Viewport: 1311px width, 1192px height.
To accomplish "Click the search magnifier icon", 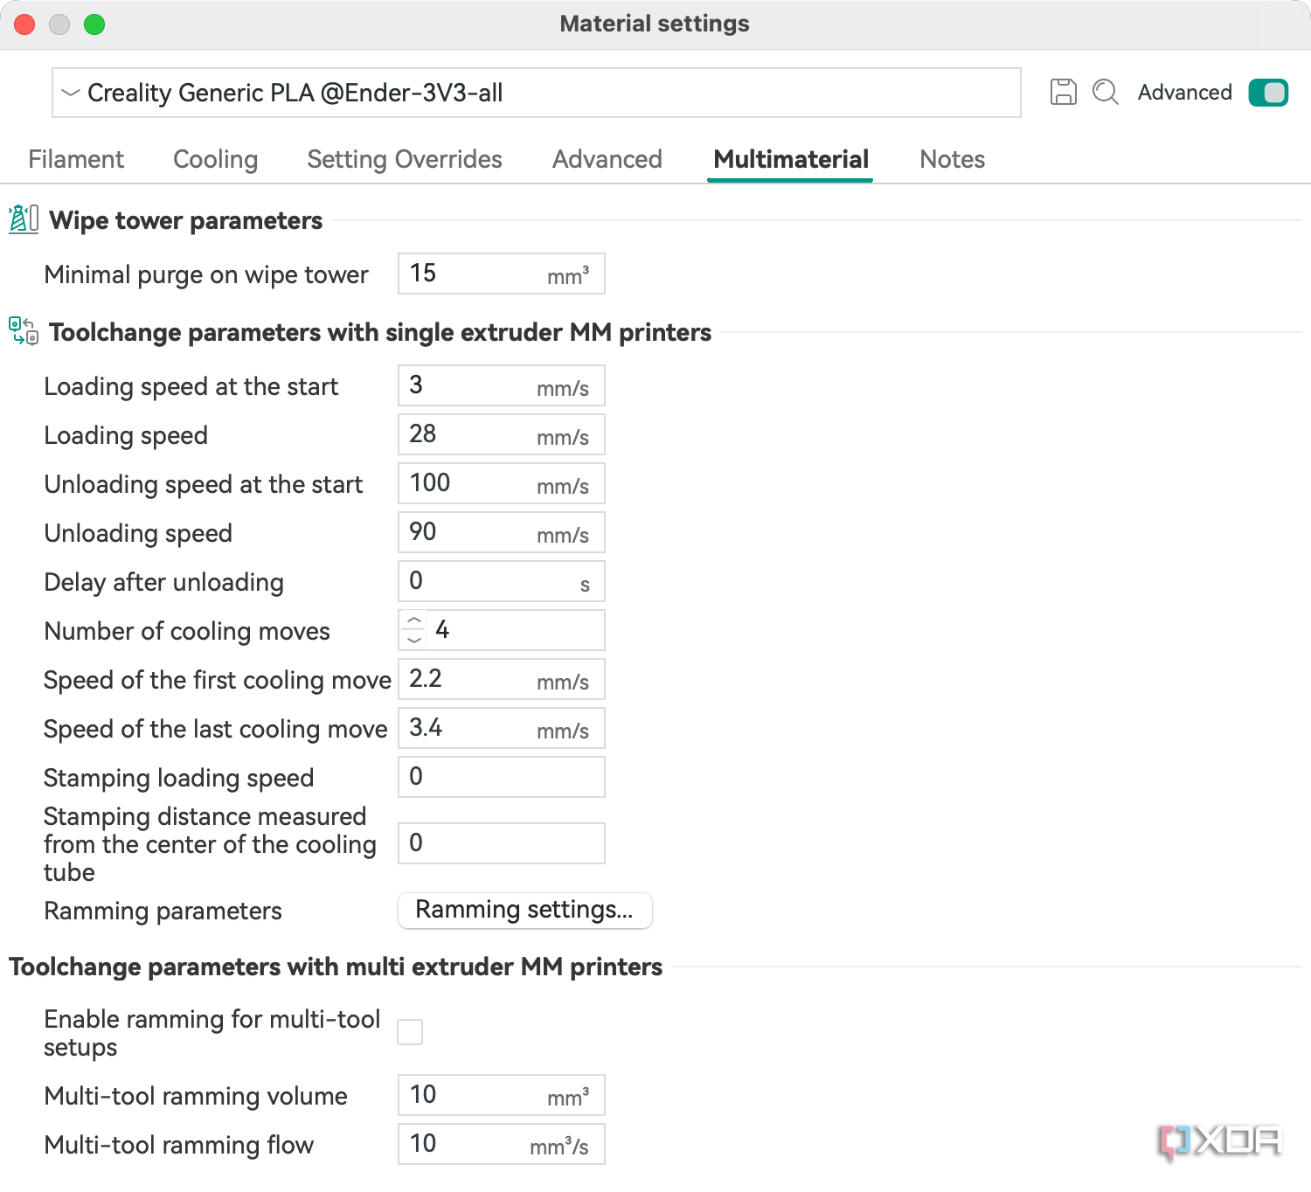I will click(1106, 92).
